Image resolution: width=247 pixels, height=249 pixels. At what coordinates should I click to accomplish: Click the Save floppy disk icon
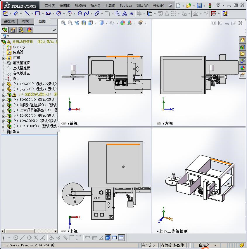pos(199,6)
